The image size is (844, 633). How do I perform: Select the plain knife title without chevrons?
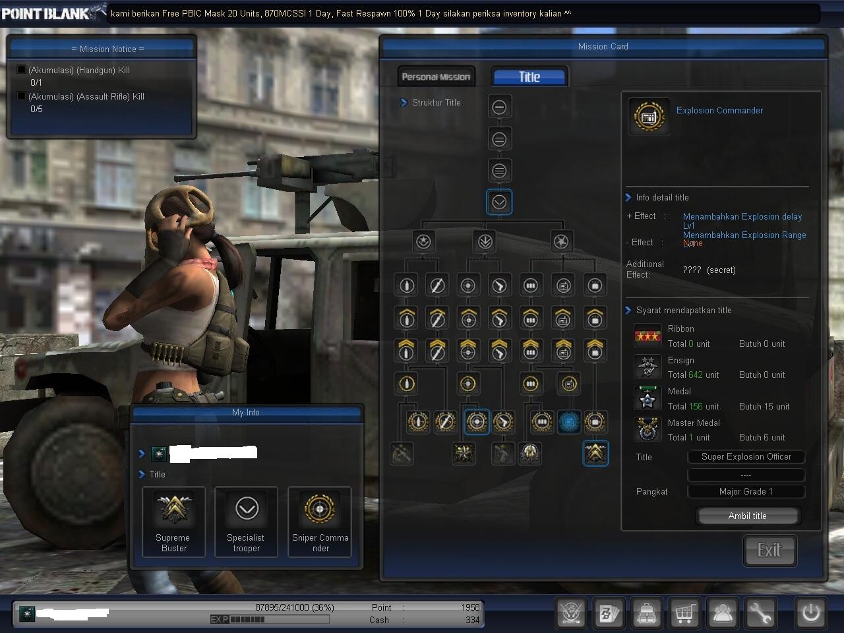click(437, 286)
